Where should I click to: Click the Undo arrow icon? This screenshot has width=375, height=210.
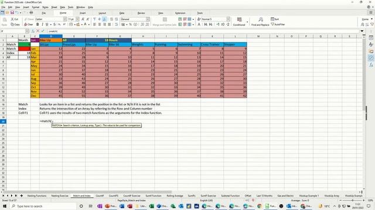pos(17,13)
